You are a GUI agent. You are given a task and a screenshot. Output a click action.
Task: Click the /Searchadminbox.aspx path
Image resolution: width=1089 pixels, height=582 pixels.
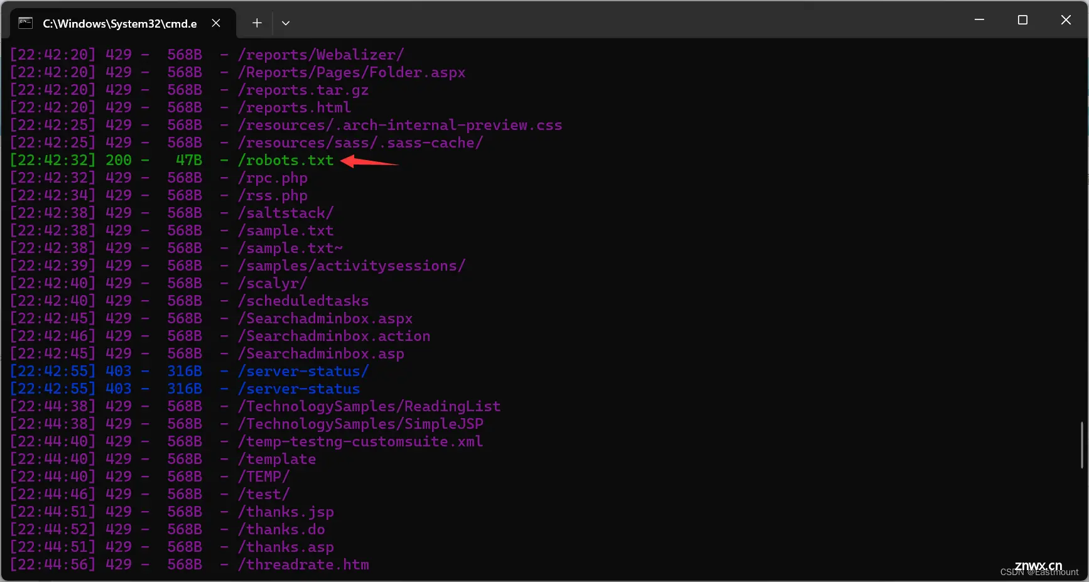pos(325,319)
